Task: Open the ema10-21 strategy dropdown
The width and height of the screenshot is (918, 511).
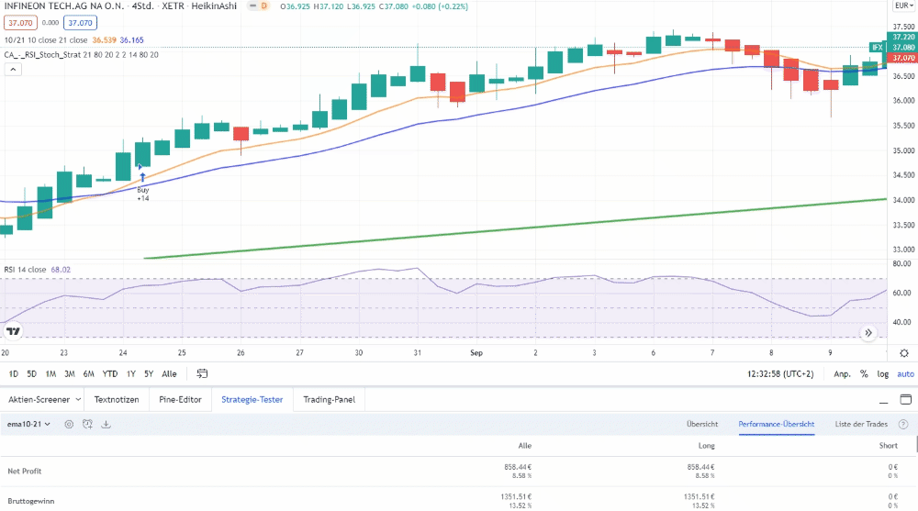Action: [28, 425]
